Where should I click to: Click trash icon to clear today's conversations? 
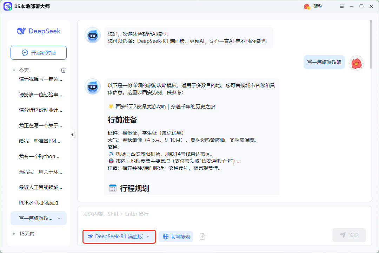[63, 70]
